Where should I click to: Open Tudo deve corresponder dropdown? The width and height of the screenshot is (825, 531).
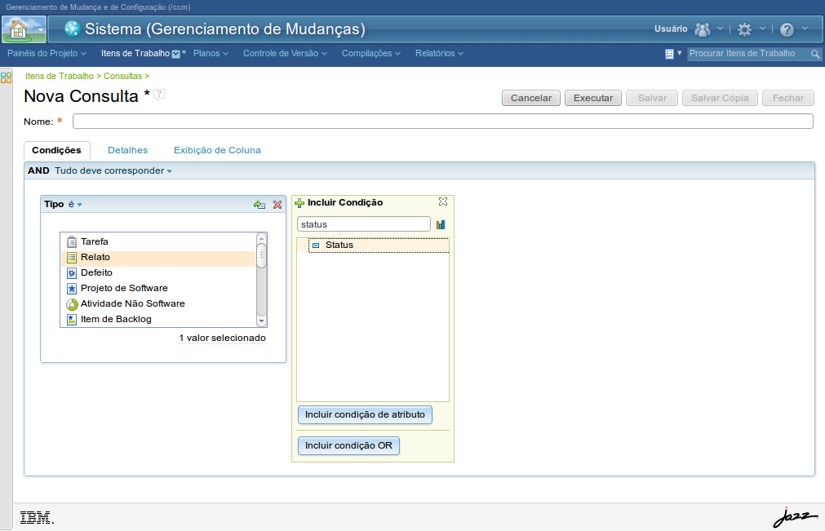[x=113, y=170]
